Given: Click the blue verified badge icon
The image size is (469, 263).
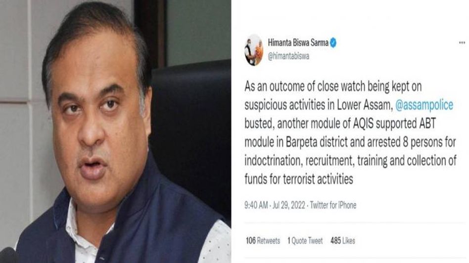Looking at the screenshot, I should [333, 42].
